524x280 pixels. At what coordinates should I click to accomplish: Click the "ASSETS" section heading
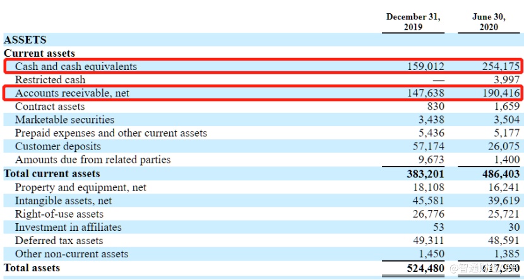pyautogui.click(x=25, y=40)
